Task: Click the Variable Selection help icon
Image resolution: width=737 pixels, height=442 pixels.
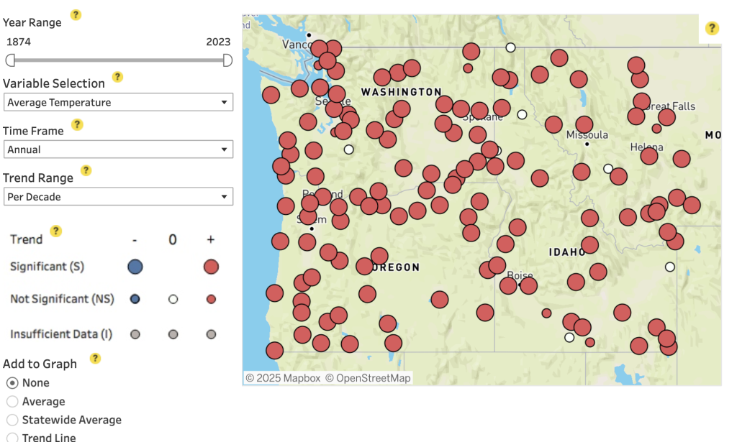Action: coord(117,77)
